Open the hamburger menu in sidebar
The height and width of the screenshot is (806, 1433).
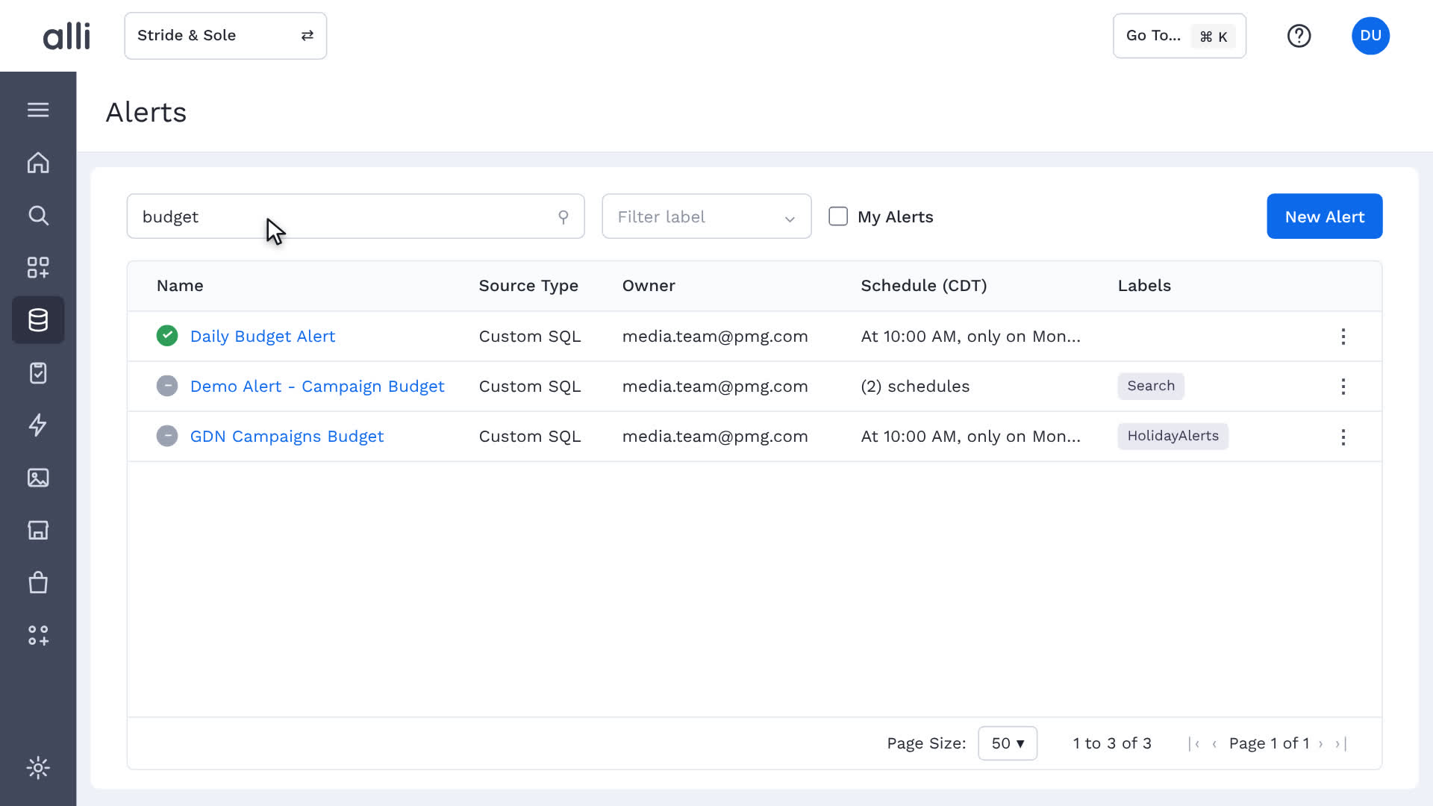coord(38,110)
